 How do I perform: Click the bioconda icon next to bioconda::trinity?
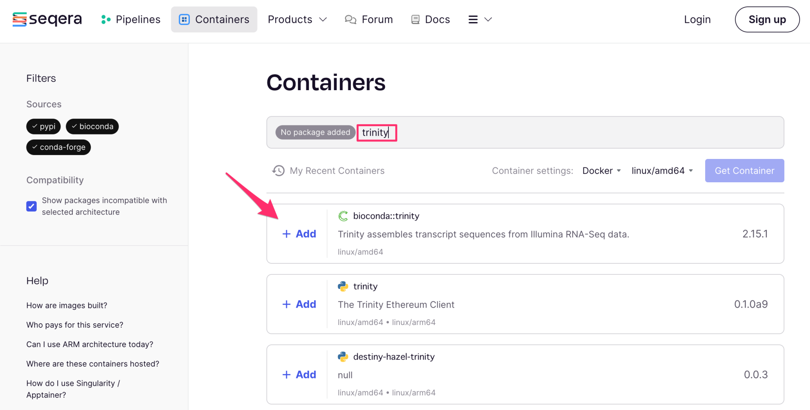coord(343,216)
